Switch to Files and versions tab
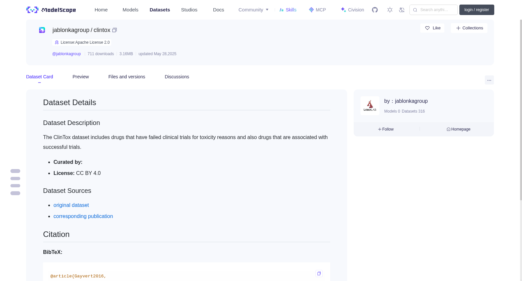 (127, 77)
